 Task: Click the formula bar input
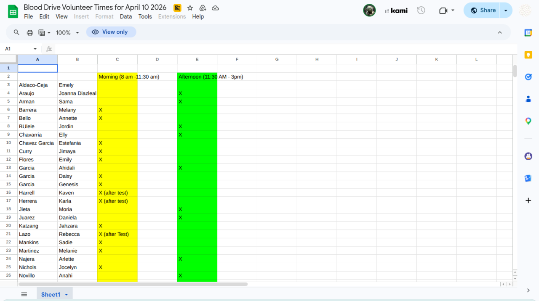[x=286, y=49]
